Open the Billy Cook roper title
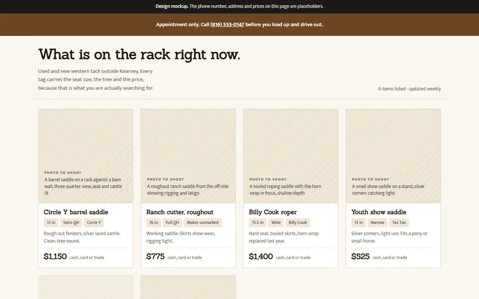Image resolution: width=479 pixels, height=299 pixels. coord(272,212)
